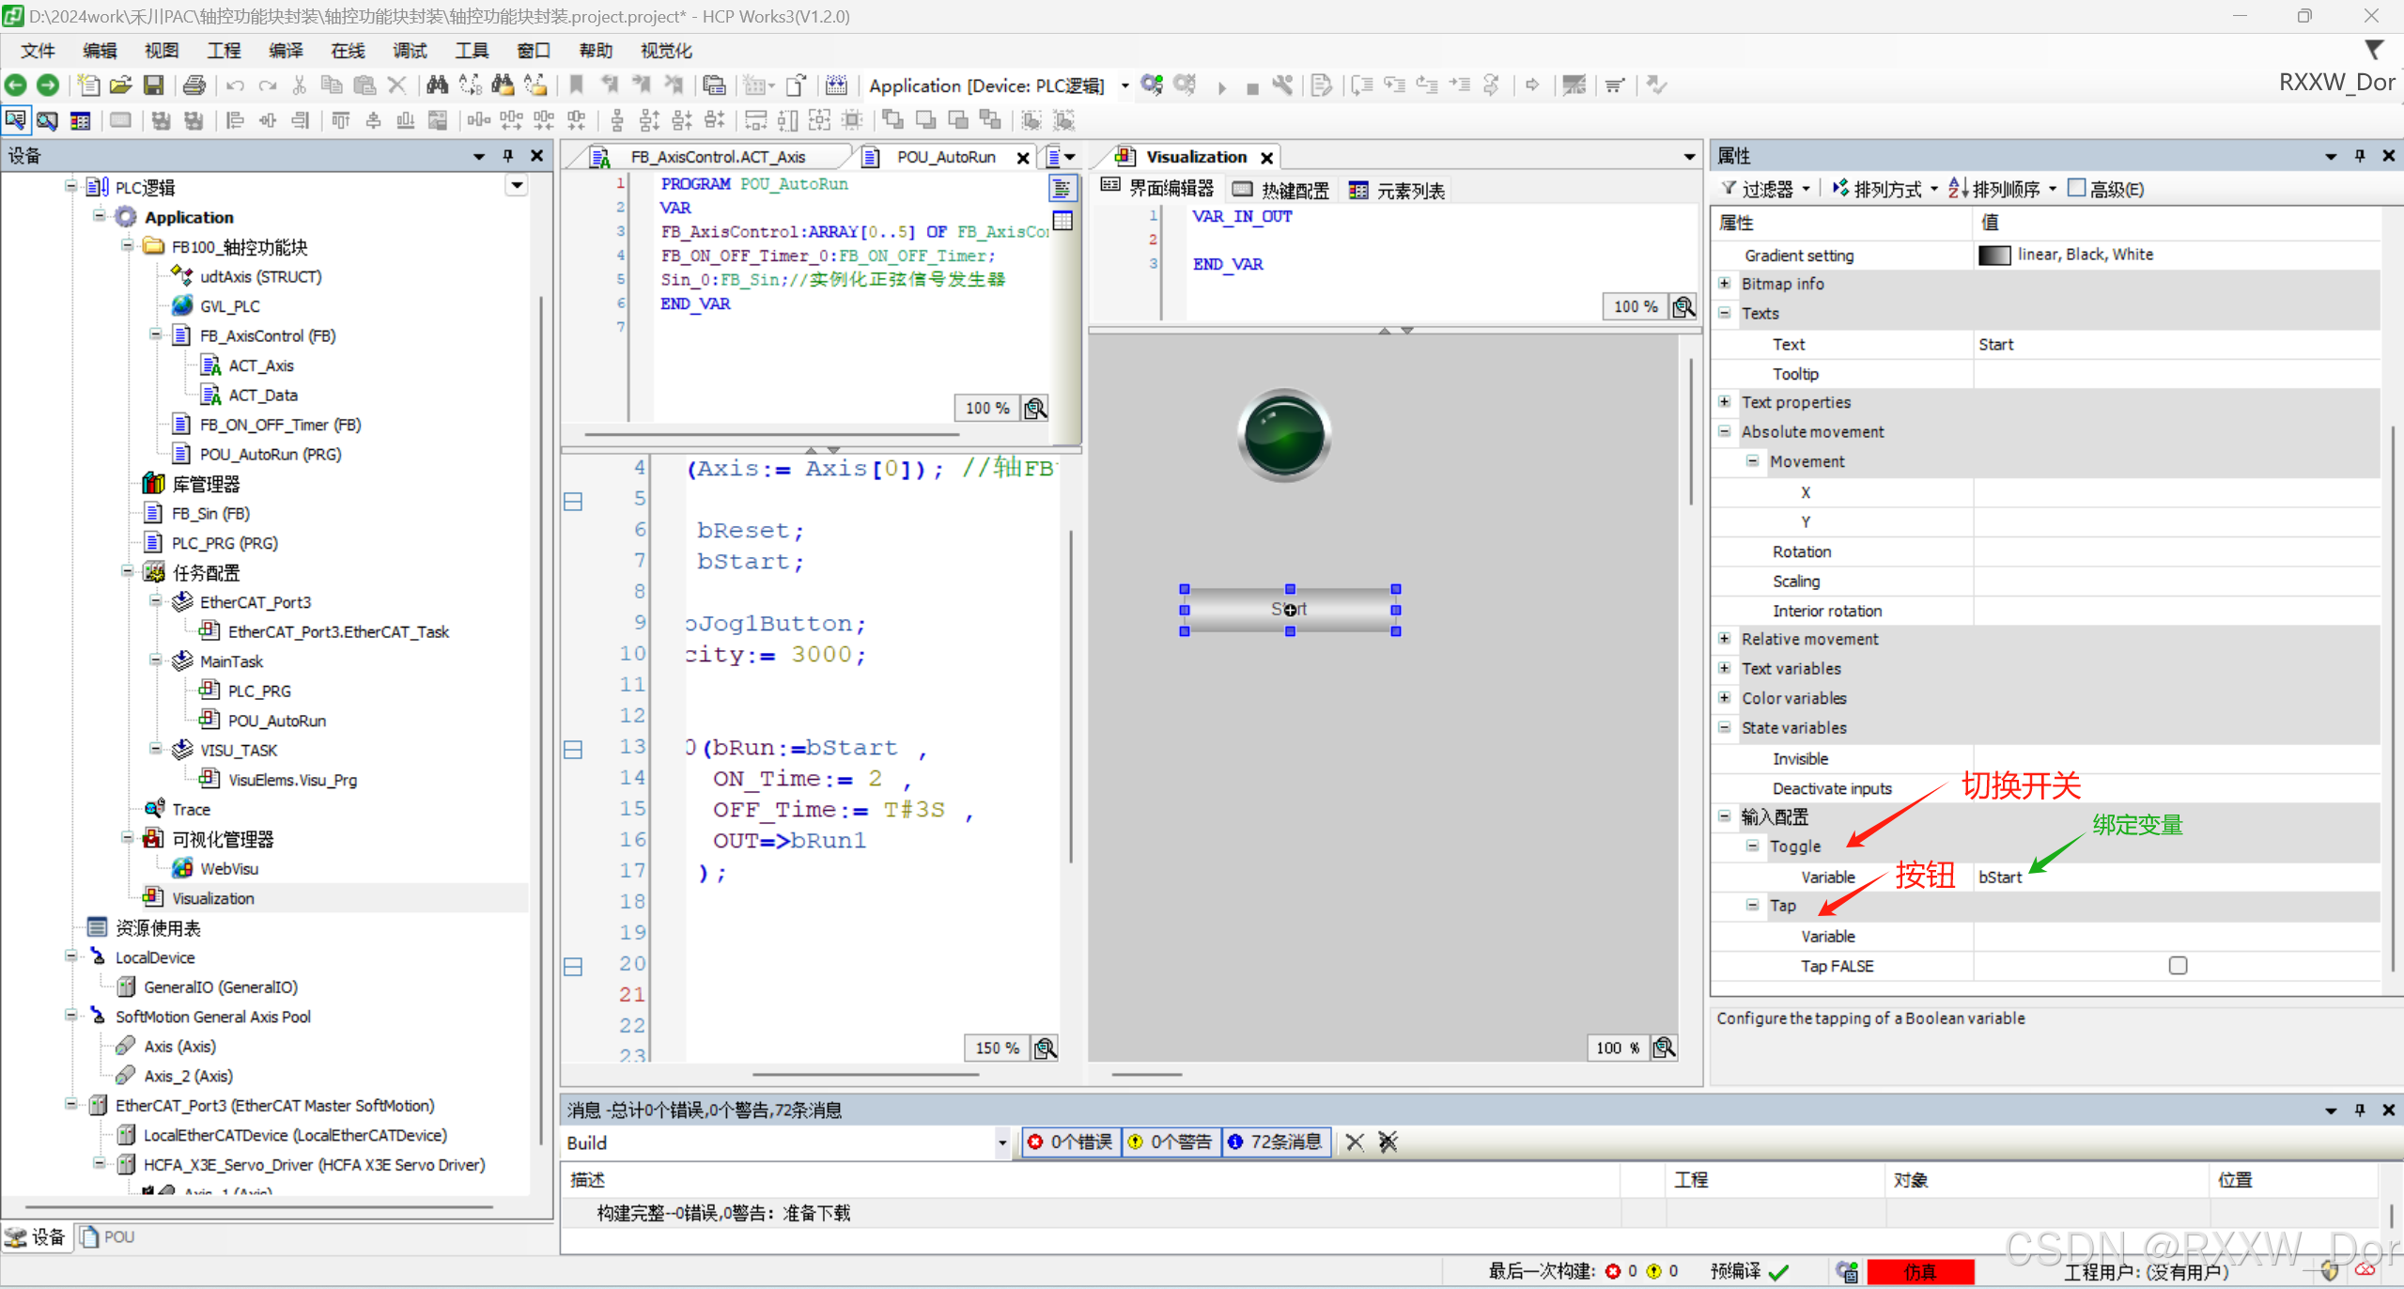
Task: Click zoom magnifier in visualization canvas
Action: [x=1664, y=1048]
